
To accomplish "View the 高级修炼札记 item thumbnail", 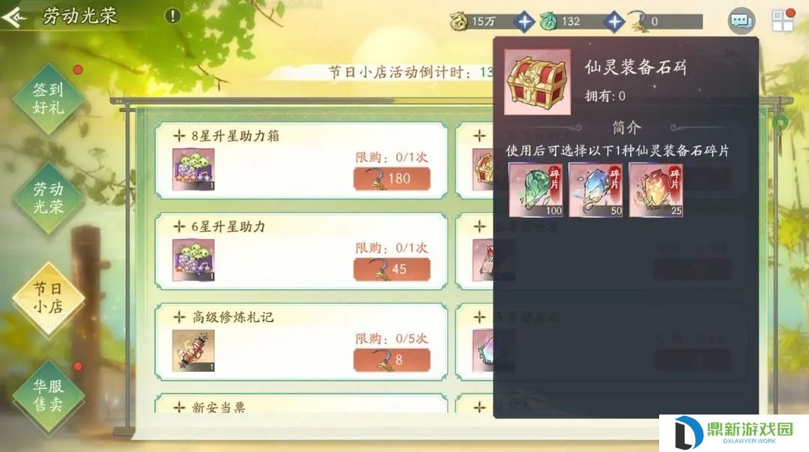I will (x=193, y=351).
